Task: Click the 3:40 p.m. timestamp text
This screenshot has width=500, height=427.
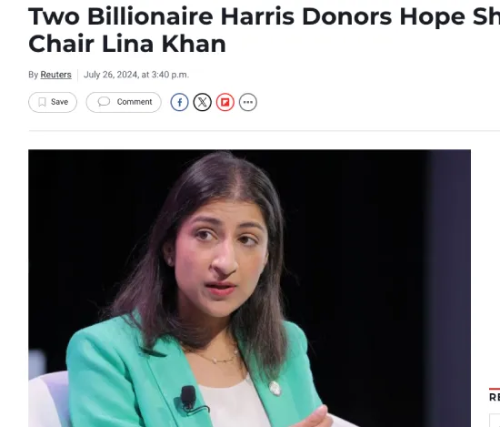Action: tap(170, 75)
